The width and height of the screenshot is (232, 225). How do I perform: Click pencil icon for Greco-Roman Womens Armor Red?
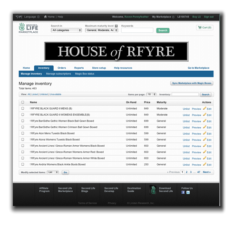[x=204, y=152]
